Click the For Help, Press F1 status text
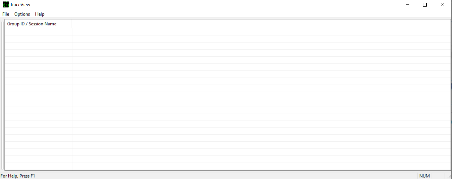The image size is (452, 179). (18, 176)
